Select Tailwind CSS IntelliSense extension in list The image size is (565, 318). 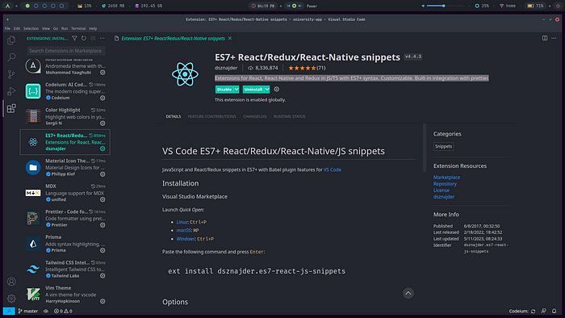pos(65,269)
